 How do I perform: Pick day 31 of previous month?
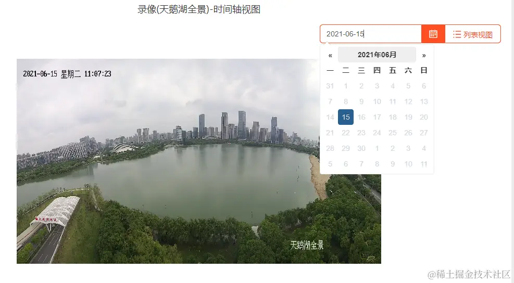(330, 86)
